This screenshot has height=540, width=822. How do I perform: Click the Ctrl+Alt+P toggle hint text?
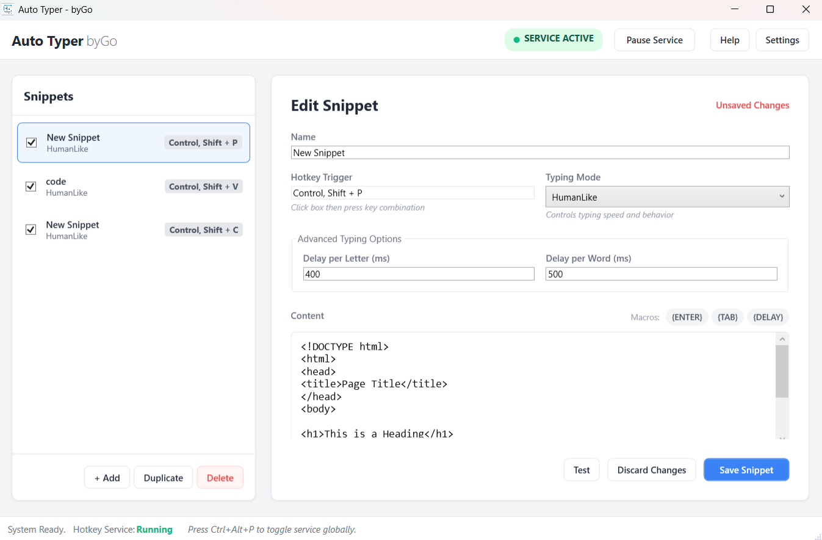[272, 530]
